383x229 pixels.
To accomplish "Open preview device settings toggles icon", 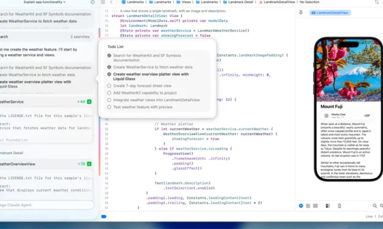I will click(x=327, y=206).
